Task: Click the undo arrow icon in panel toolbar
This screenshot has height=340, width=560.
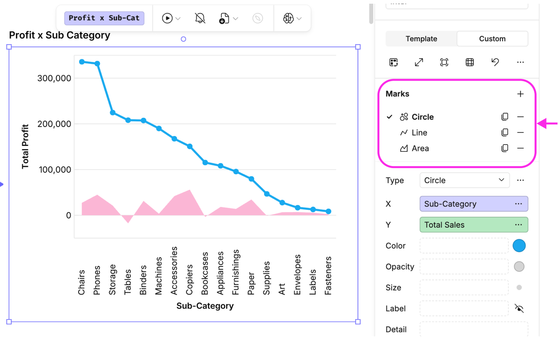Action: point(495,62)
